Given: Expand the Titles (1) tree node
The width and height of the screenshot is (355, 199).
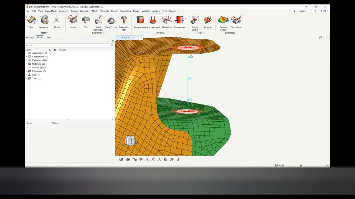Looking at the screenshot, I should (x=27, y=78).
